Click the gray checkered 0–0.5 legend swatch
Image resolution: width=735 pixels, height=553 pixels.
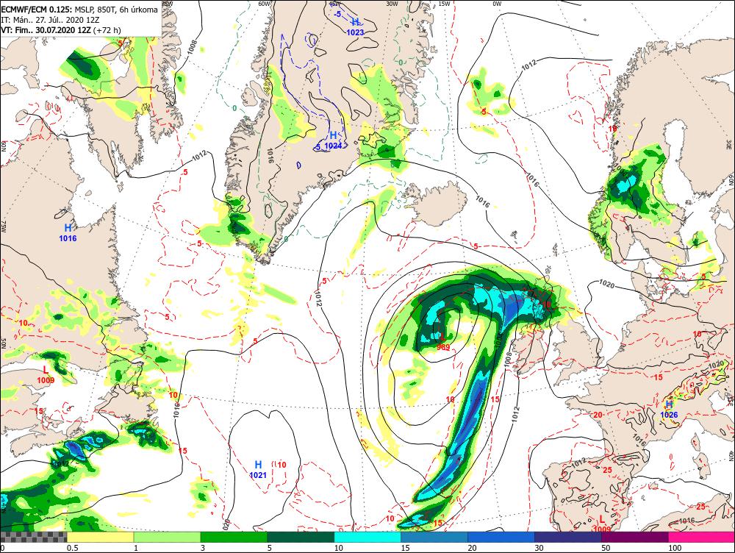[x=34, y=537]
